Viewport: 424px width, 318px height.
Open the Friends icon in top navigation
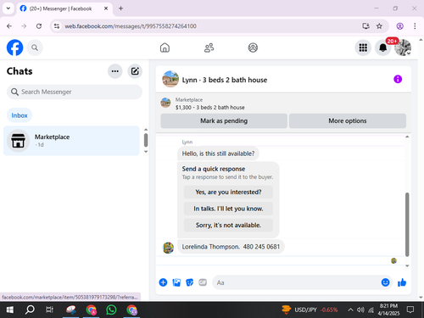pyautogui.click(x=209, y=47)
